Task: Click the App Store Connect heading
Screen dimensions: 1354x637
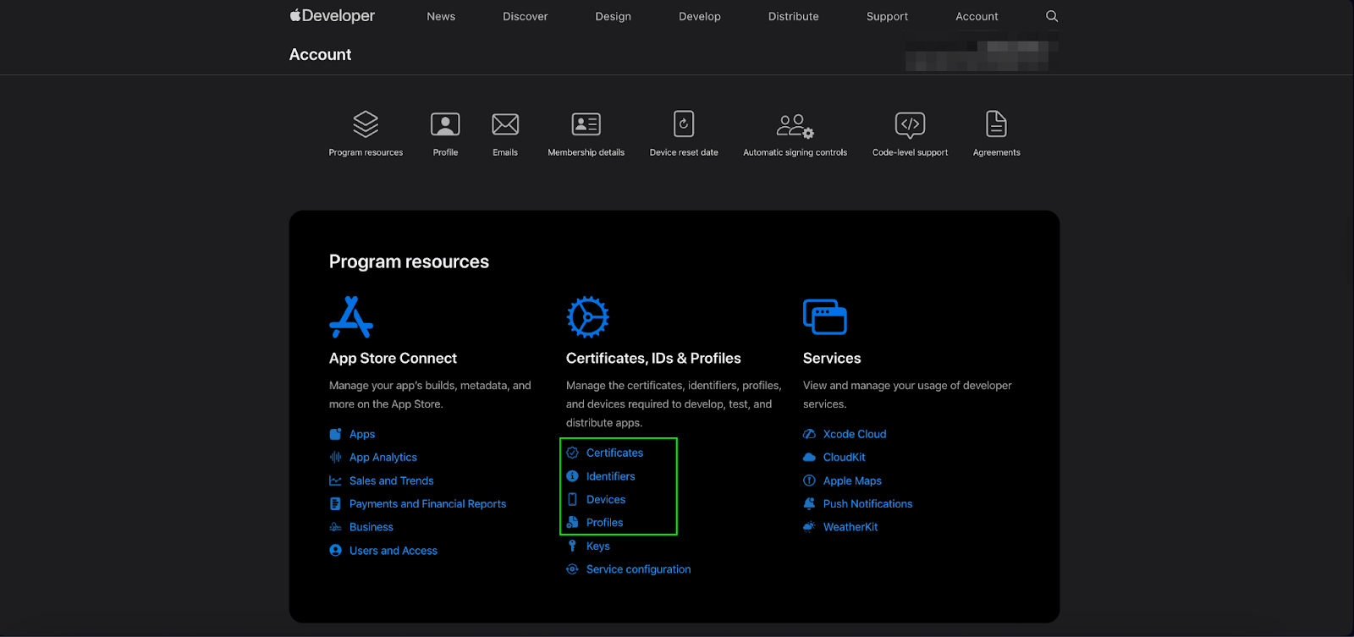Action: pyautogui.click(x=393, y=358)
